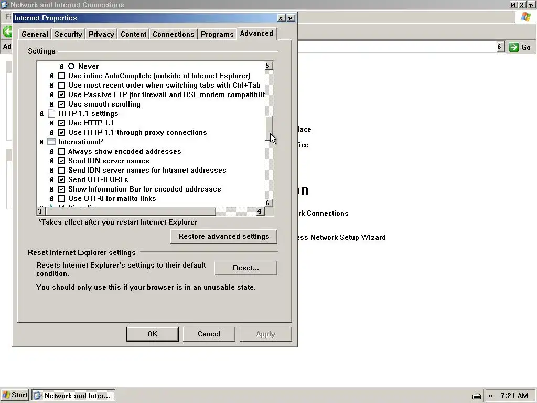Click horizontal scrollbar right arrow in settings
This screenshot has width=537, height=403.
[260, 211]
